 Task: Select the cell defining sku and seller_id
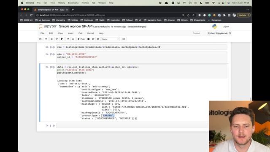142,57
